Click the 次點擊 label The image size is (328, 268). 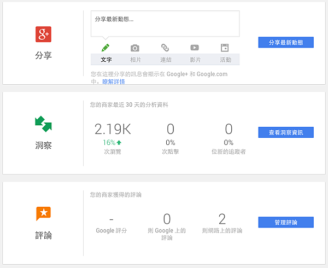[x=171, y=152]
